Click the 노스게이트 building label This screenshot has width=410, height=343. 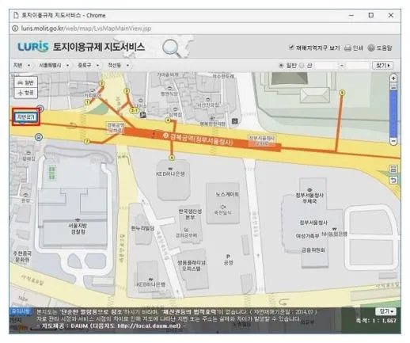point(227,194)
